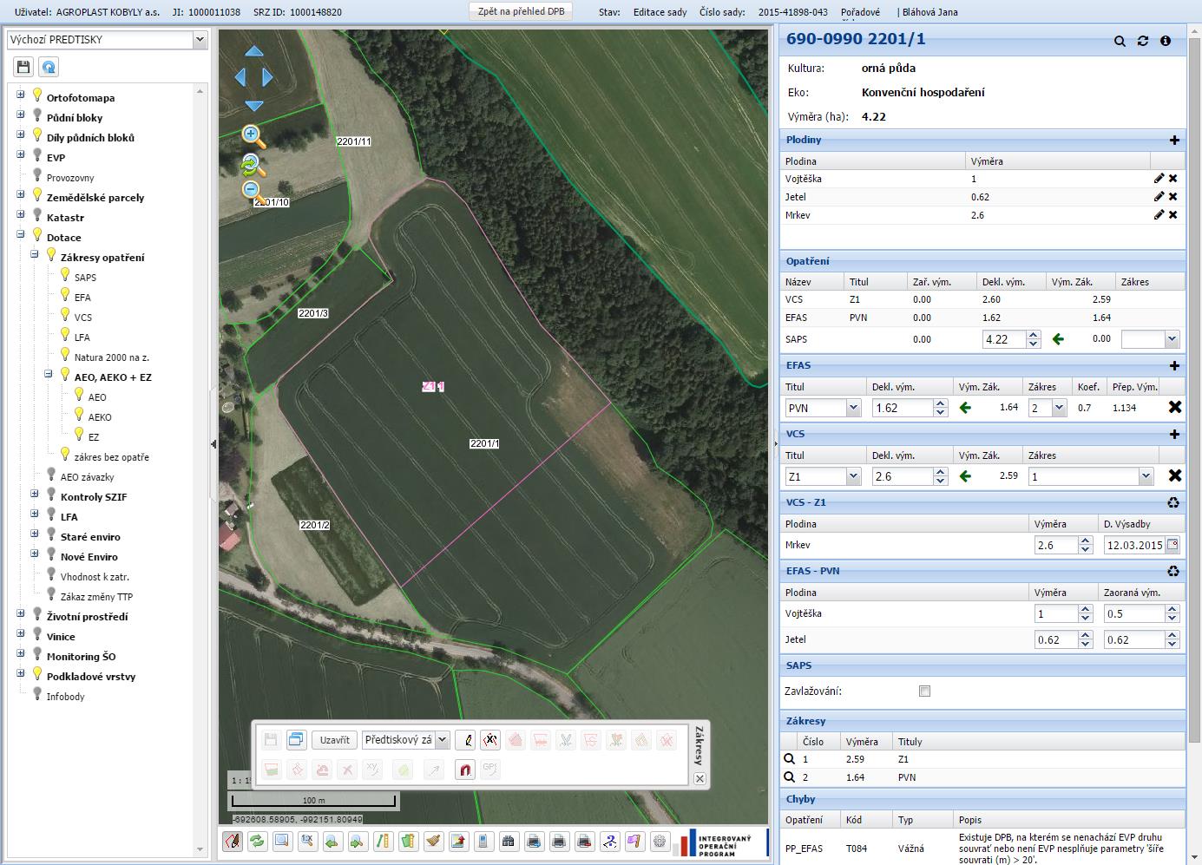The height and width of the screenshot is (865, 1202).
Task: Click the recycle icon in VCS - Z1 header
Action: (x=1173, y=502)
